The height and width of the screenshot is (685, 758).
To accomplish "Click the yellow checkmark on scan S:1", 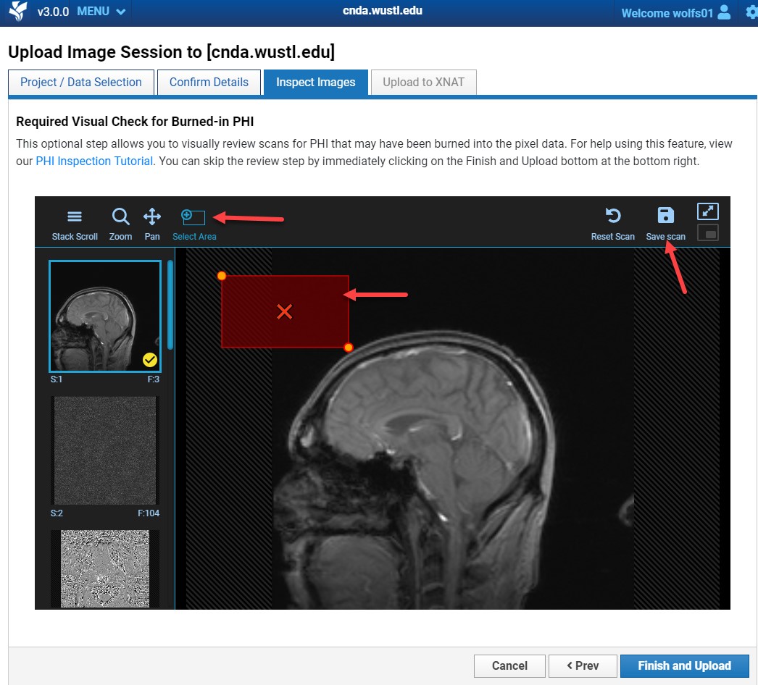I will pos(150,359).
